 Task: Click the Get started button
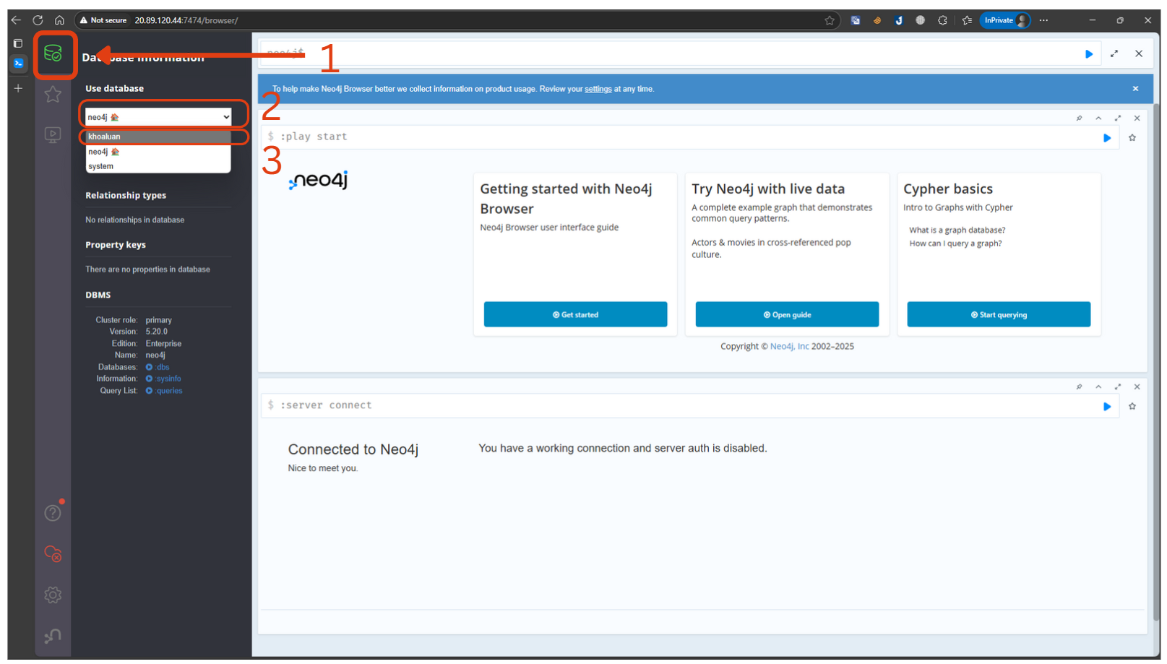coord(575,314)
